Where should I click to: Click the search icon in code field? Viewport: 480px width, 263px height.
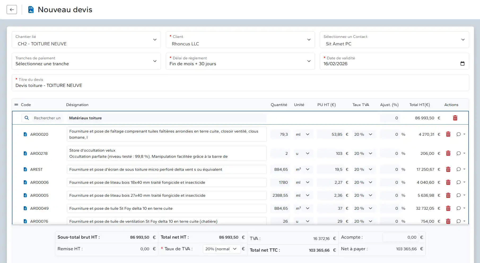click(27, 118)
